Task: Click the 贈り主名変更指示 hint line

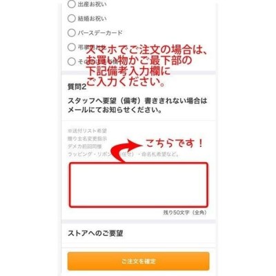Action: click(87, 139)
